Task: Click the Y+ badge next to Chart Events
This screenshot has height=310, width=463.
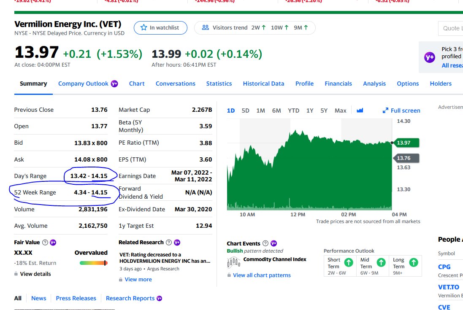Action: coord(274,243)
